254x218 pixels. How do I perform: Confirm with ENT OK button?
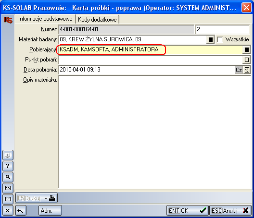(x=188, y=211)
